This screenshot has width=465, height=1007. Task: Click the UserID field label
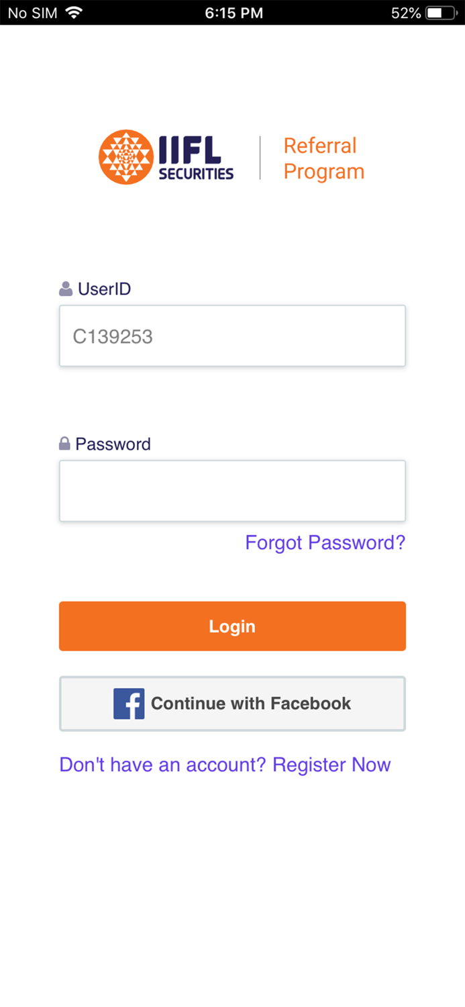click(104, 289)
